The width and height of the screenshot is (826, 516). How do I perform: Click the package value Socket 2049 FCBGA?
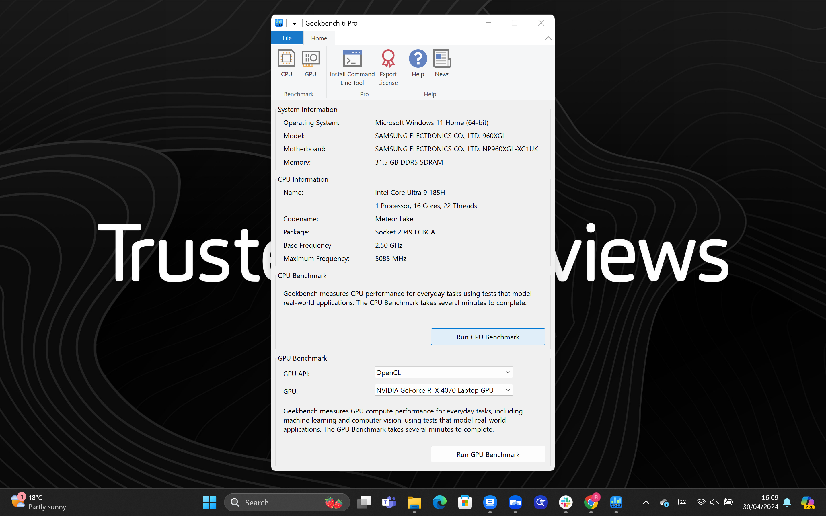(405, 232)
